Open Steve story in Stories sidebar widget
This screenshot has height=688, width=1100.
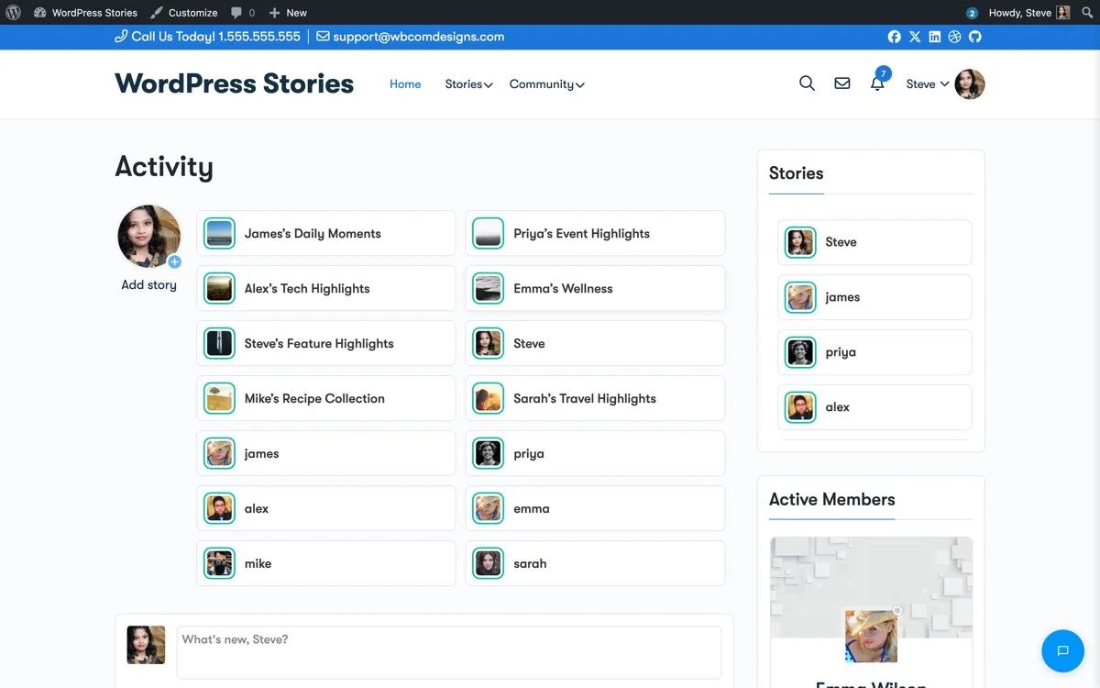(874, 242)
